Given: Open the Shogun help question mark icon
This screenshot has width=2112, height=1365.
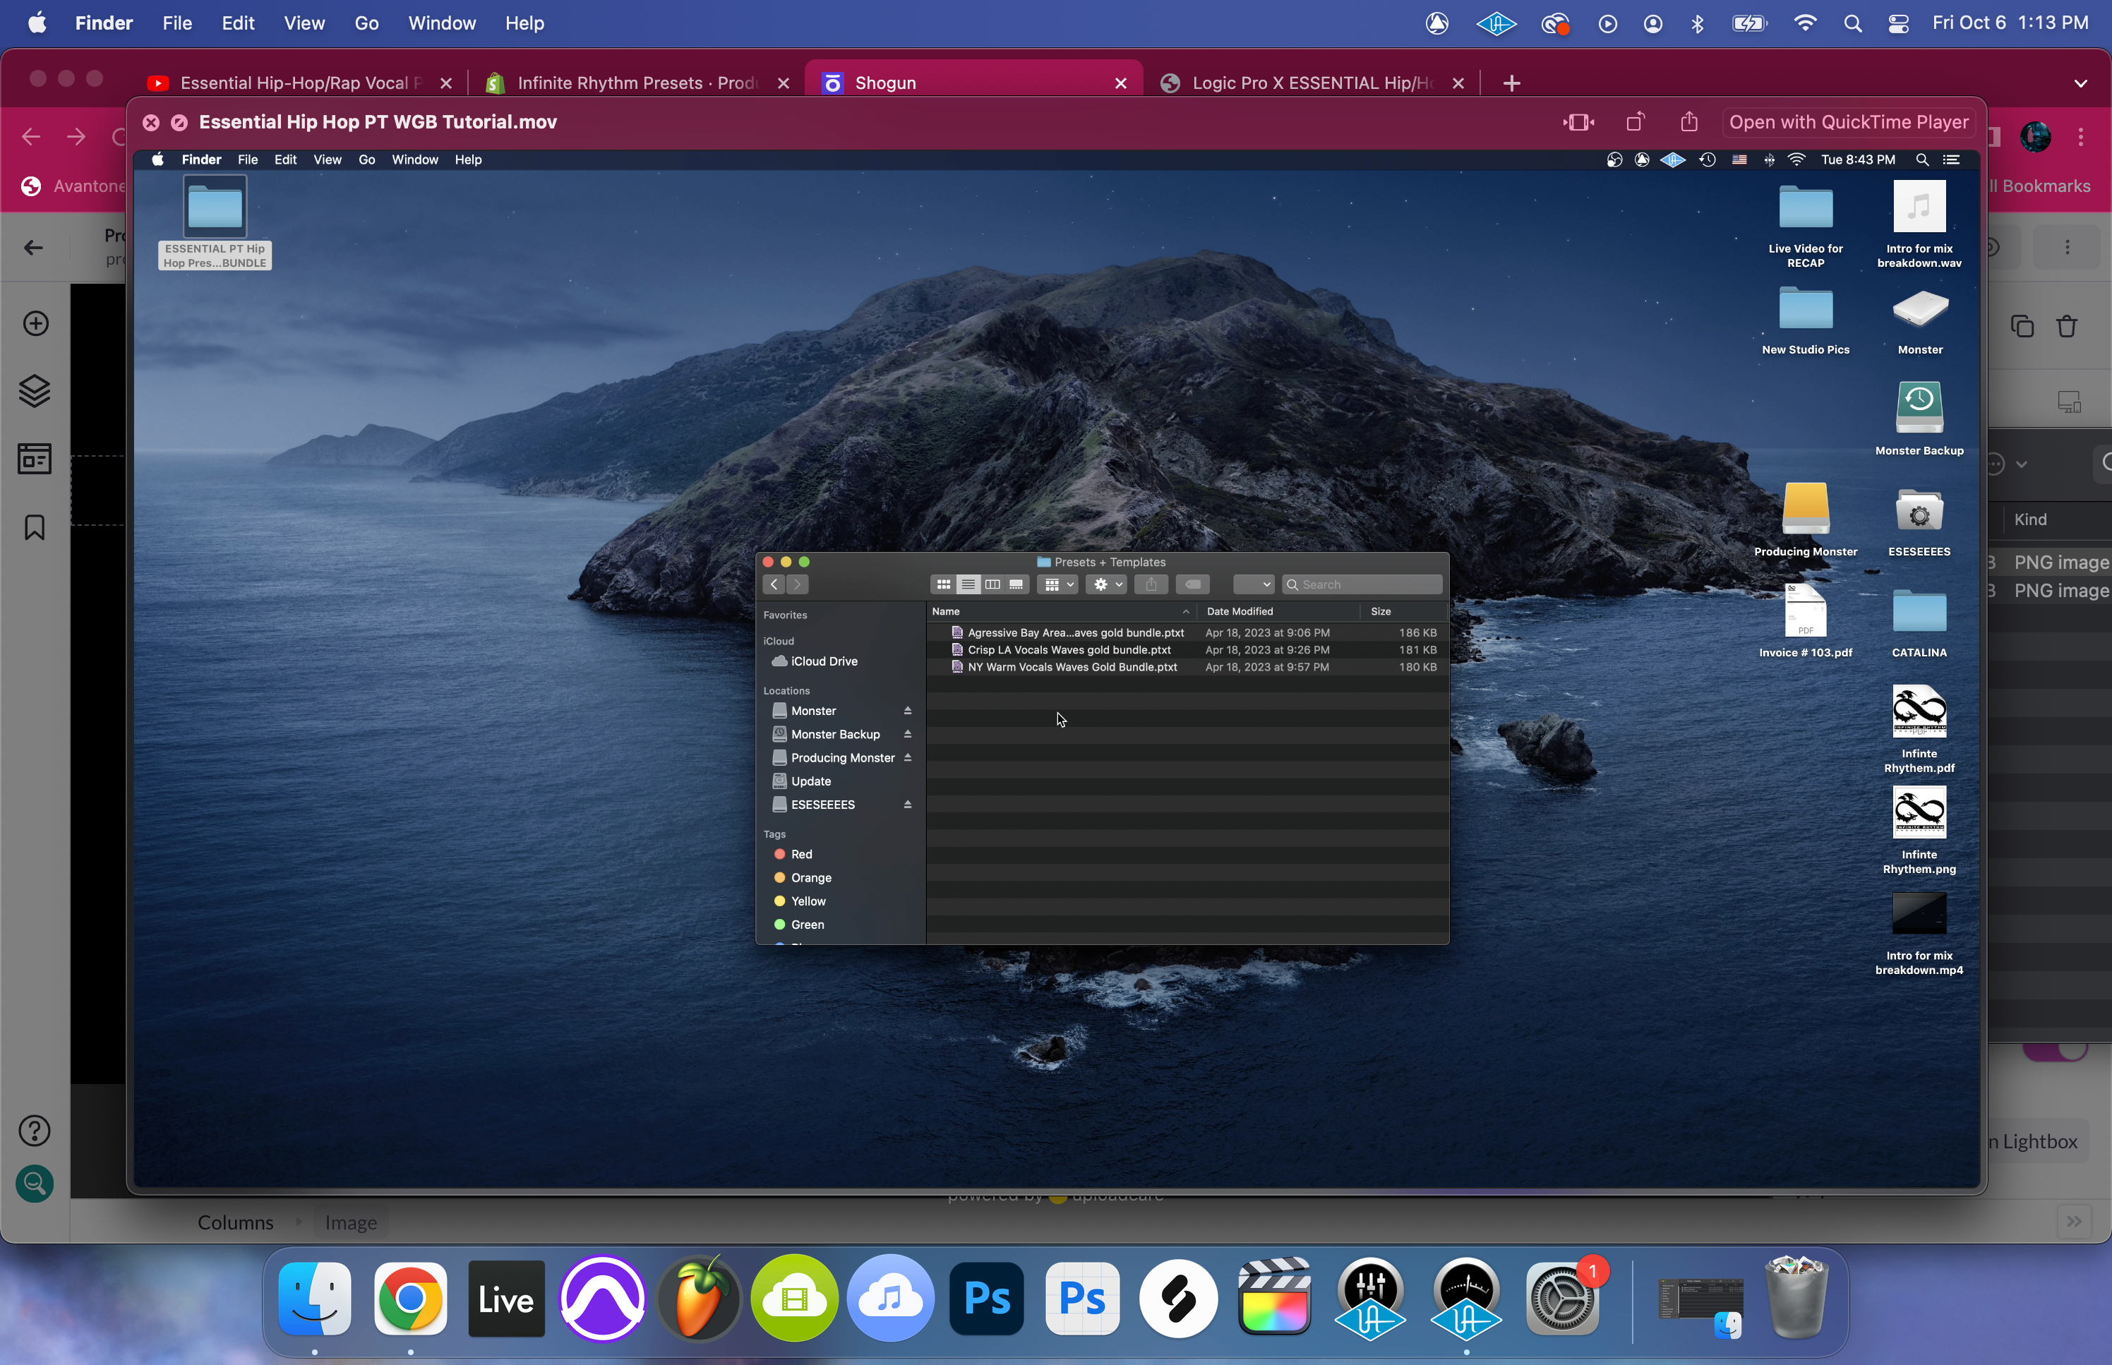Looking at the screenshot, I should pos(35,1130).
